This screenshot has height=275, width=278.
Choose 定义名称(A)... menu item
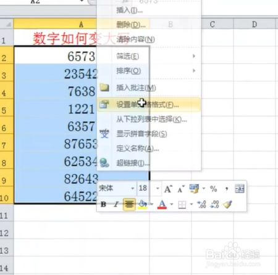click(148, 148)
